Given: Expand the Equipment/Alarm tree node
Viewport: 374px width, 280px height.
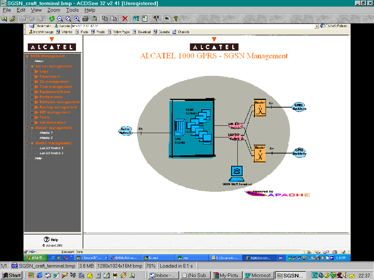Looking at the screenshot, I should pos(32,92).
